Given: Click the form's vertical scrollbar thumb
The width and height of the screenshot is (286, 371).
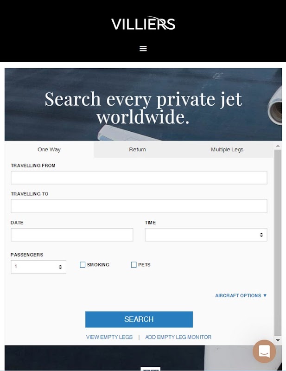Looking at the screenshot, I should pos(278,243).
